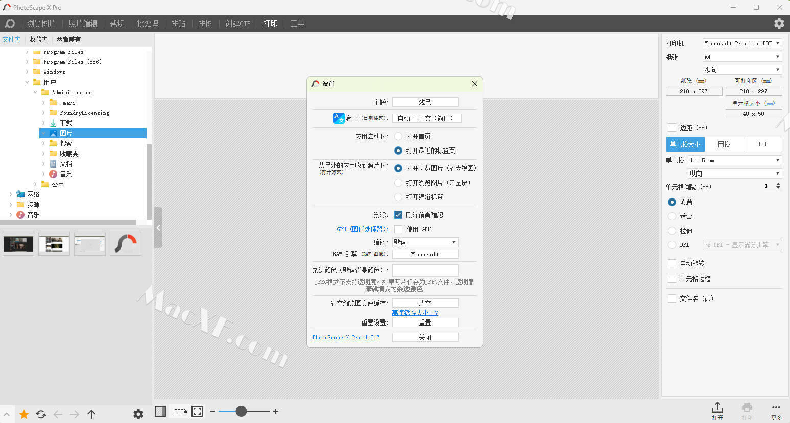Click the 杂边颜色 matte color swatch
790x423 pixels.
point(425,270)
